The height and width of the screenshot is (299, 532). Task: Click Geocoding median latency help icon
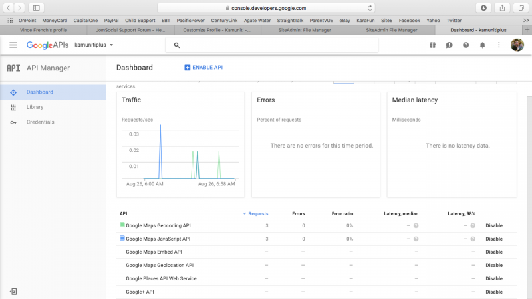tap(416, 225)
